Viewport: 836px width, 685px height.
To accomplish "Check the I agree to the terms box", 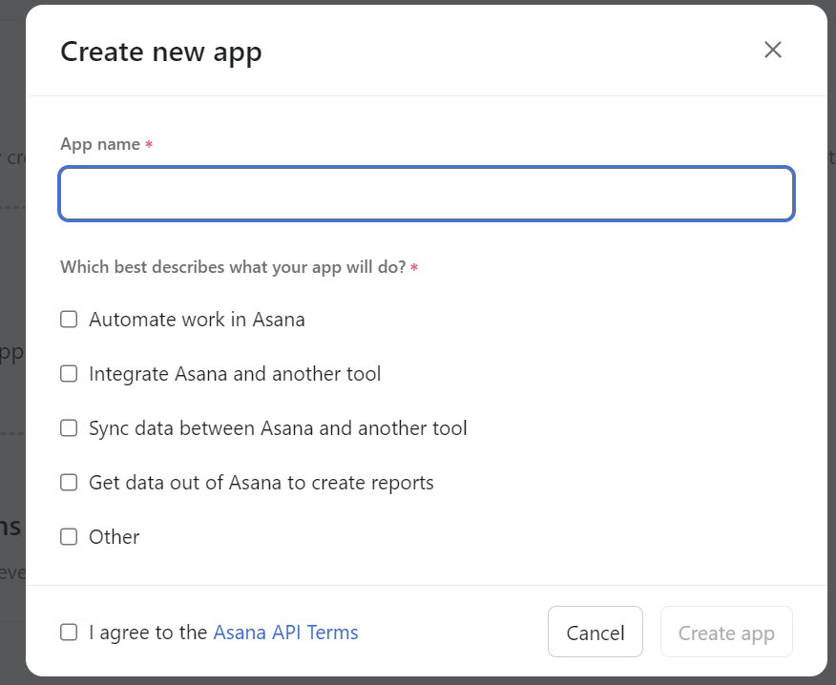I will pyautogui.click(x=69, y=633).
